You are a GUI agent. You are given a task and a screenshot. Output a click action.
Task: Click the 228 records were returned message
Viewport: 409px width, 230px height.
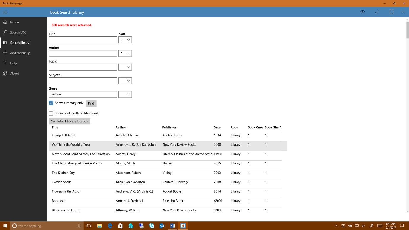click(72, 25)
